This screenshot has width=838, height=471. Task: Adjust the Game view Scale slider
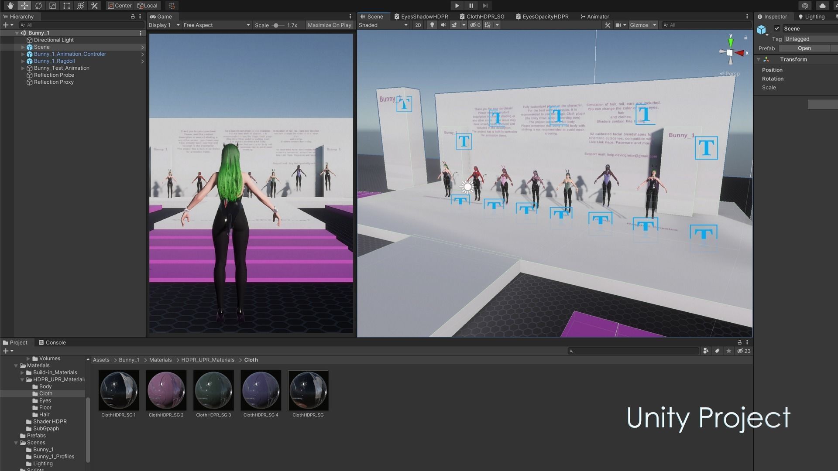276,25
